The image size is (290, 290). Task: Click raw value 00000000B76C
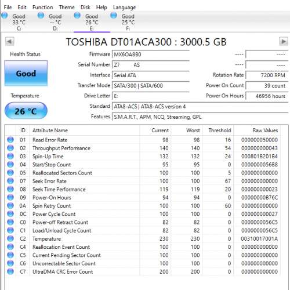259,198
